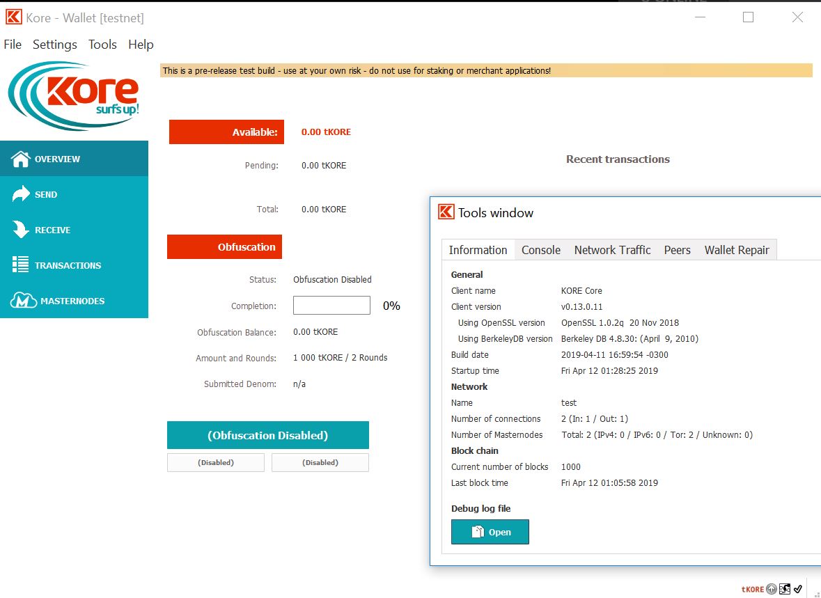Go to the Wallet Repair tab

[x=737, y=251]
